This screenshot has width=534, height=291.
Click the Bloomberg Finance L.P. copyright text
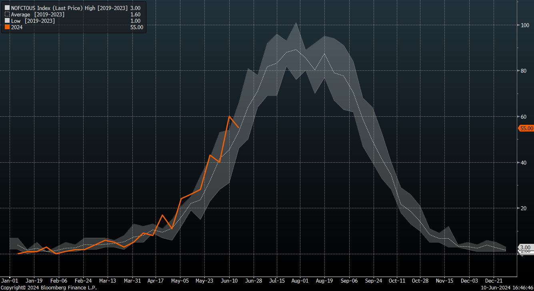point(48,287)
